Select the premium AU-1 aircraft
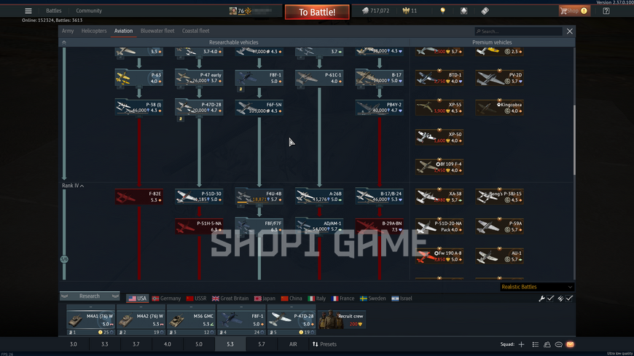This screenshot has height=356, width=634. [499, 256]
